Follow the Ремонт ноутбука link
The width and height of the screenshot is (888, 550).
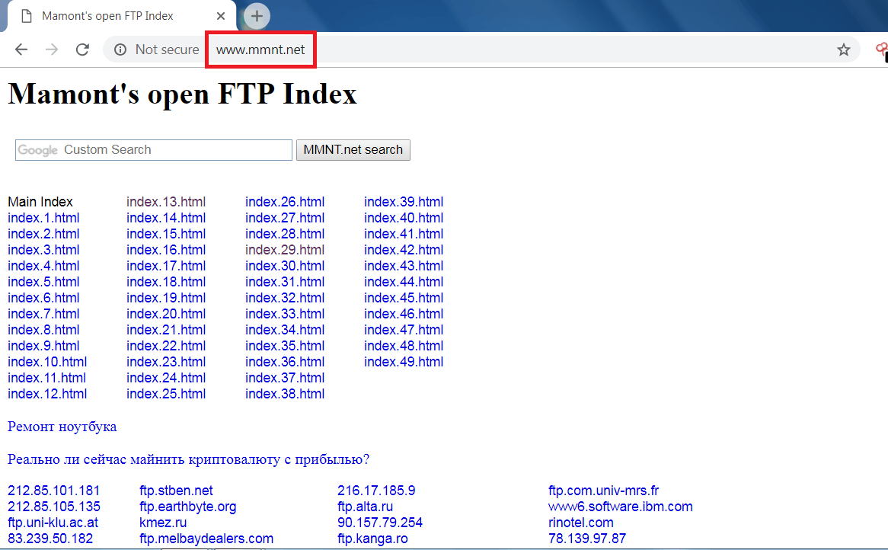(62, 427)
